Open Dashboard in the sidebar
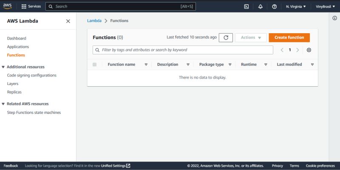Viewport: 340px width, 170px height. (17, 38)
